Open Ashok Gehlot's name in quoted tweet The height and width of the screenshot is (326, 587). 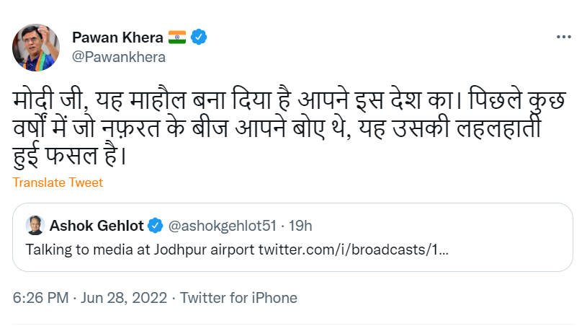(x=97, y=226)
